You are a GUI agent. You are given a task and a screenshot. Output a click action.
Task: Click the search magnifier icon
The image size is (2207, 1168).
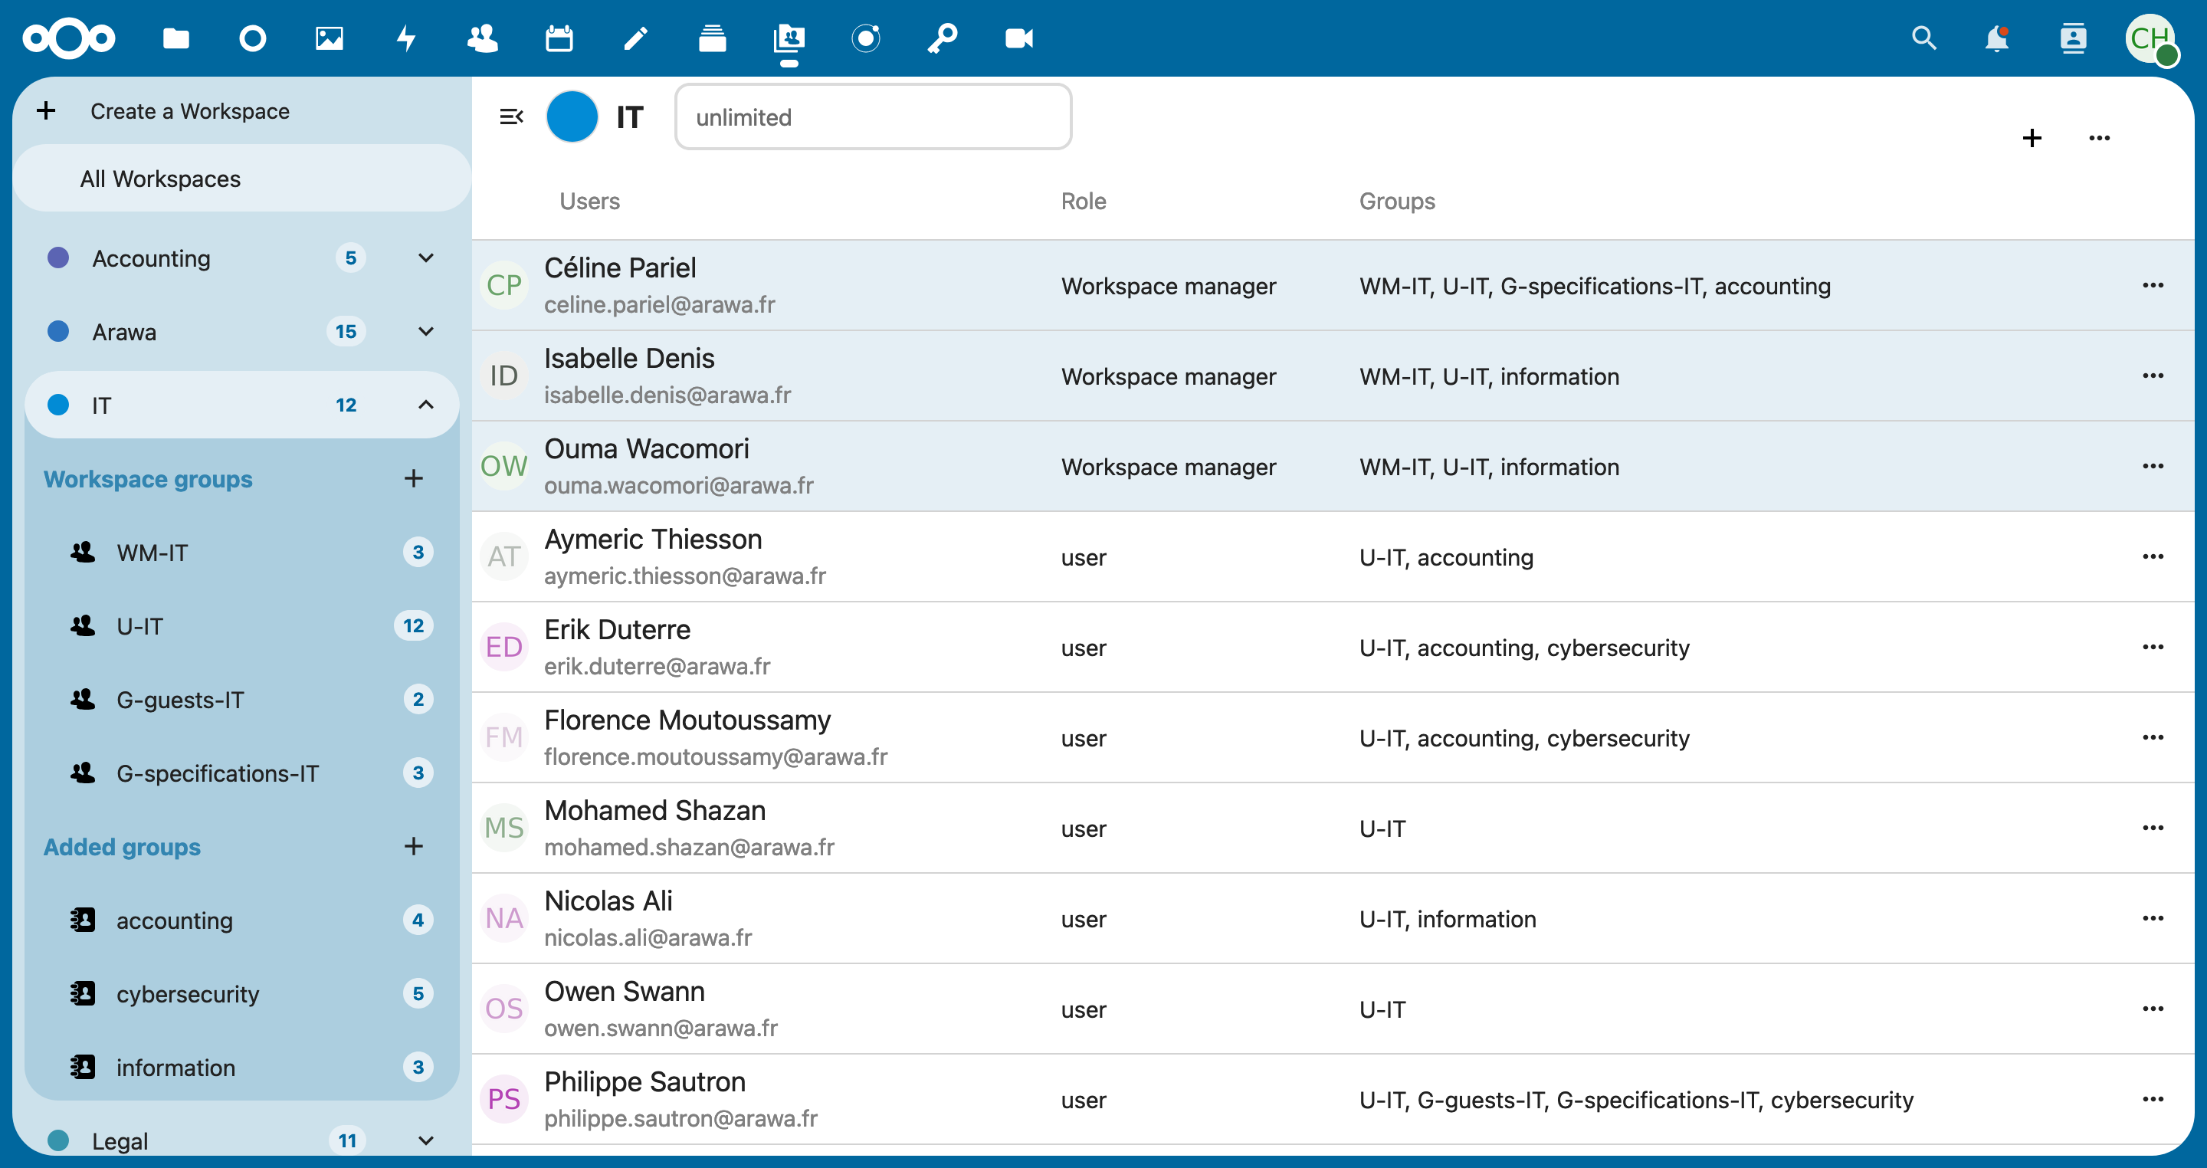pos(1923,38)
